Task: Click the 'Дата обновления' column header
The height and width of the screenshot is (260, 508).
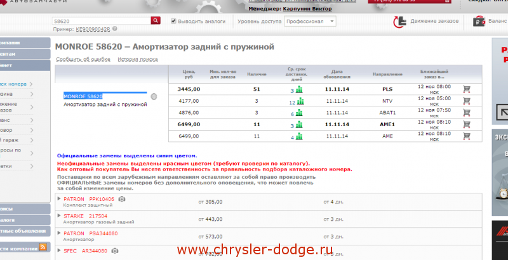Action: [337, 74]
